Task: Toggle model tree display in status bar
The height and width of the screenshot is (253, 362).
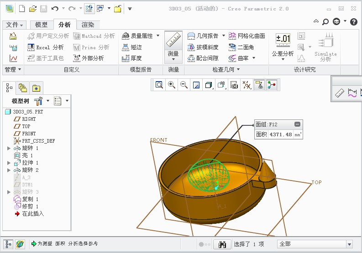Action: coord(8,244)
